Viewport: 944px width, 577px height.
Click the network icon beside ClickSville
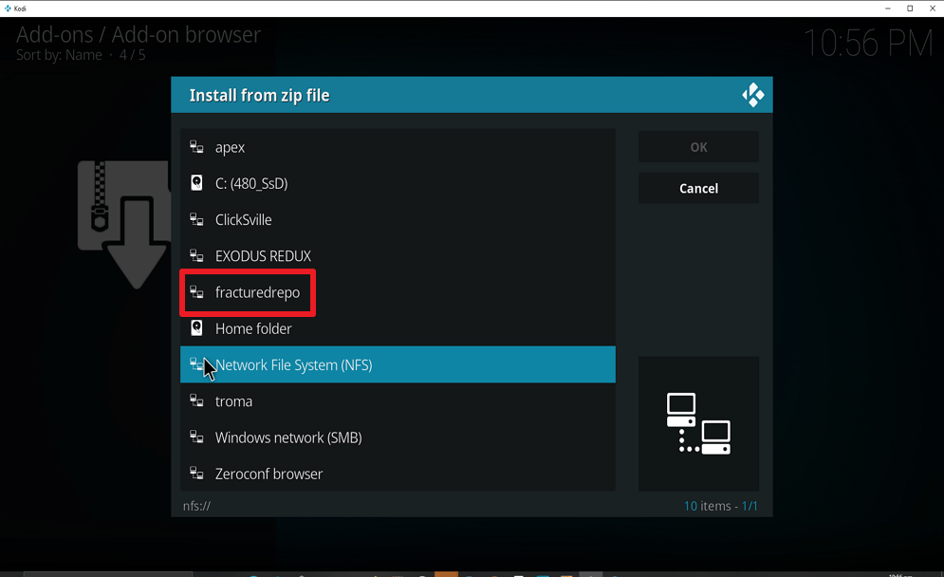pos(196,220)
